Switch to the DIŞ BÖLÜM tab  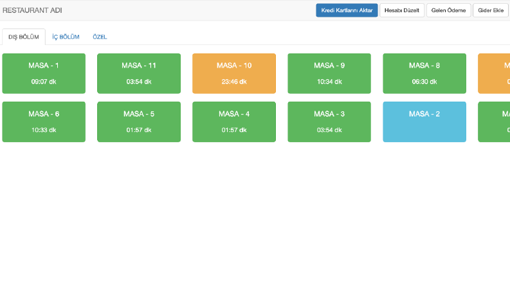(x=24, y=37)
